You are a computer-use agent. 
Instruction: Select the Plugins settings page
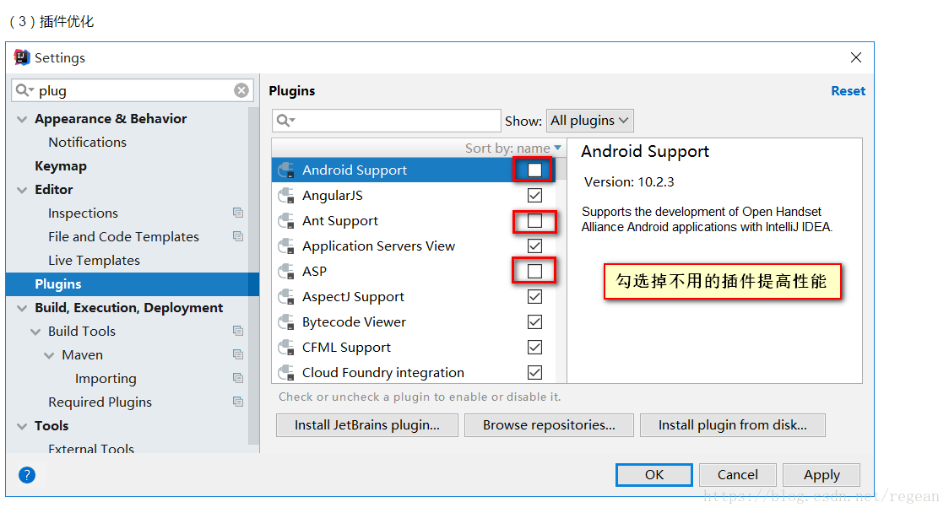[x=133, y=284]
